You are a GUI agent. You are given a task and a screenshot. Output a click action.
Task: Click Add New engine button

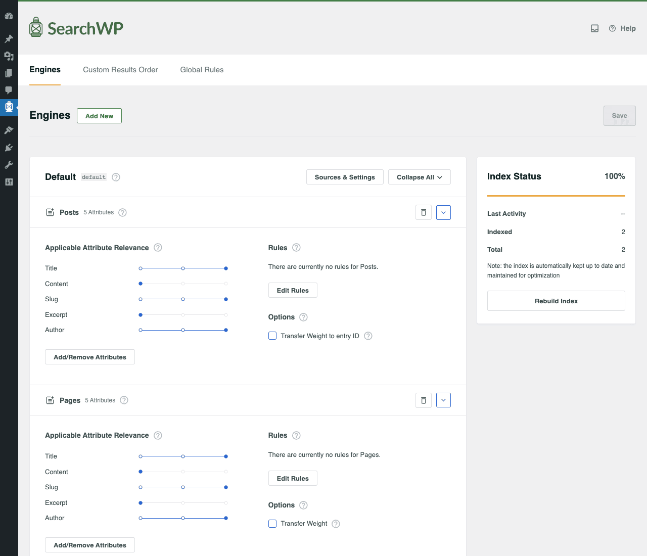[x=99, y=116]
